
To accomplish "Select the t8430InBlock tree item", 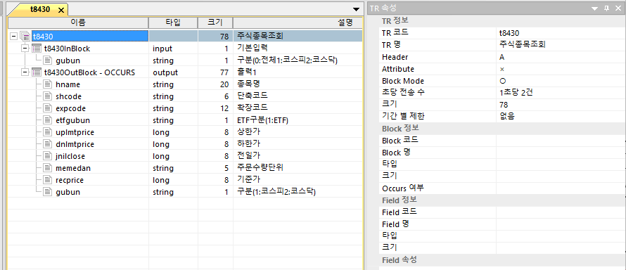I will point(67,49).
